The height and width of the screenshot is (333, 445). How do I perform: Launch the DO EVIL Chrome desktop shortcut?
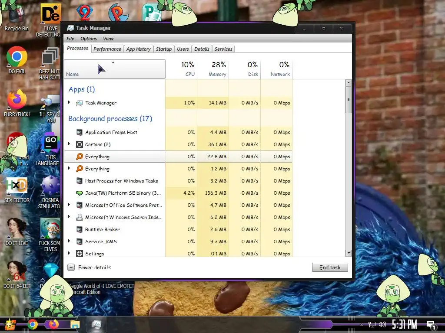pos(17,60)
